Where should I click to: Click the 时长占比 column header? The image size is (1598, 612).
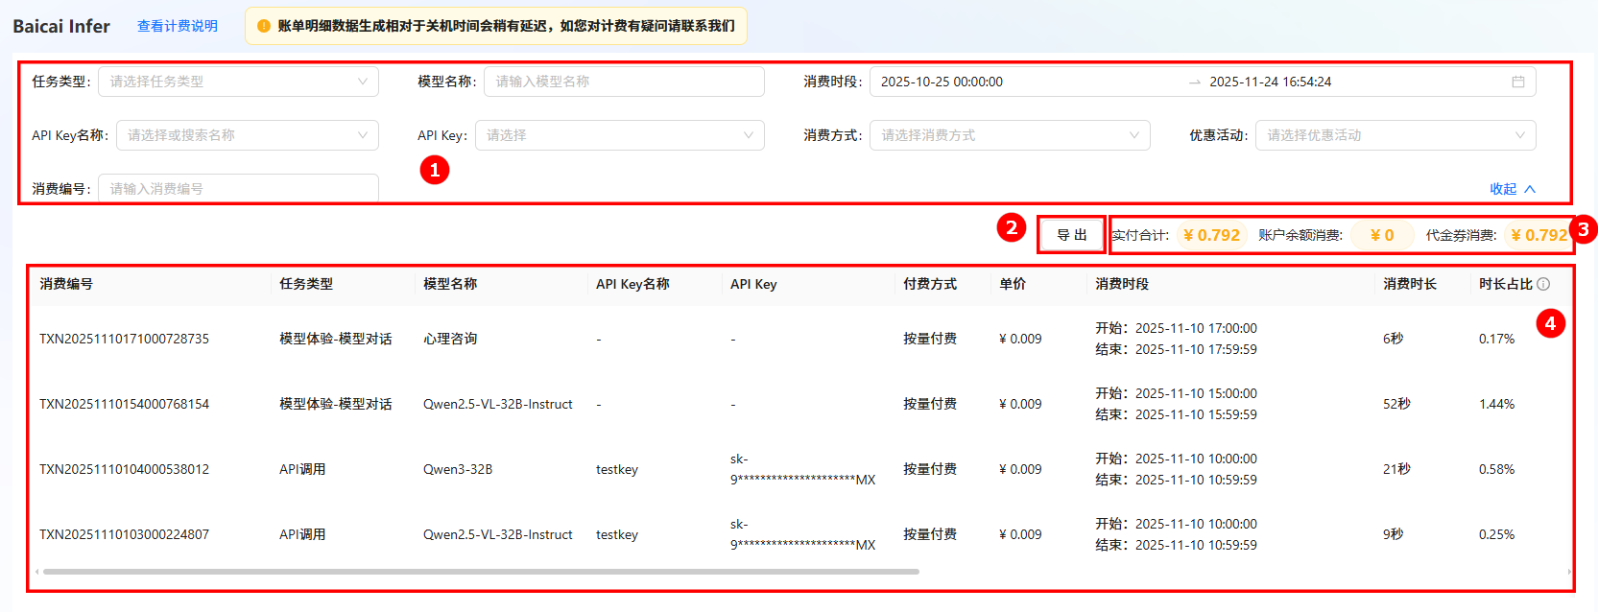pyautogui.click(x=1506, y=284)
